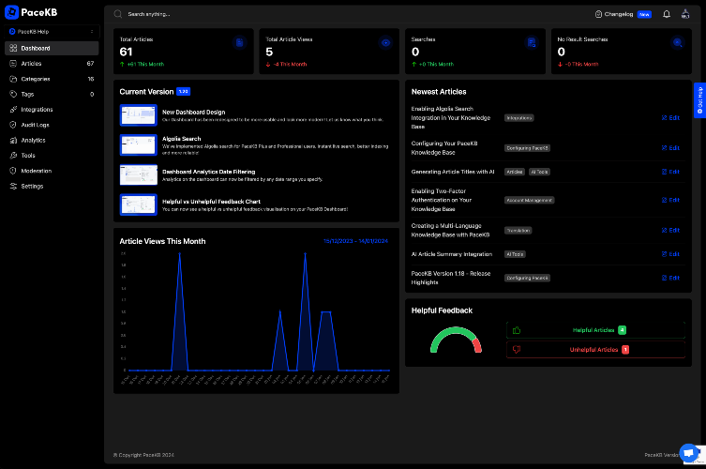Click the Searches card icon
Image resolution: width=706 pixels, height=469 pixels.
(532, 43)
